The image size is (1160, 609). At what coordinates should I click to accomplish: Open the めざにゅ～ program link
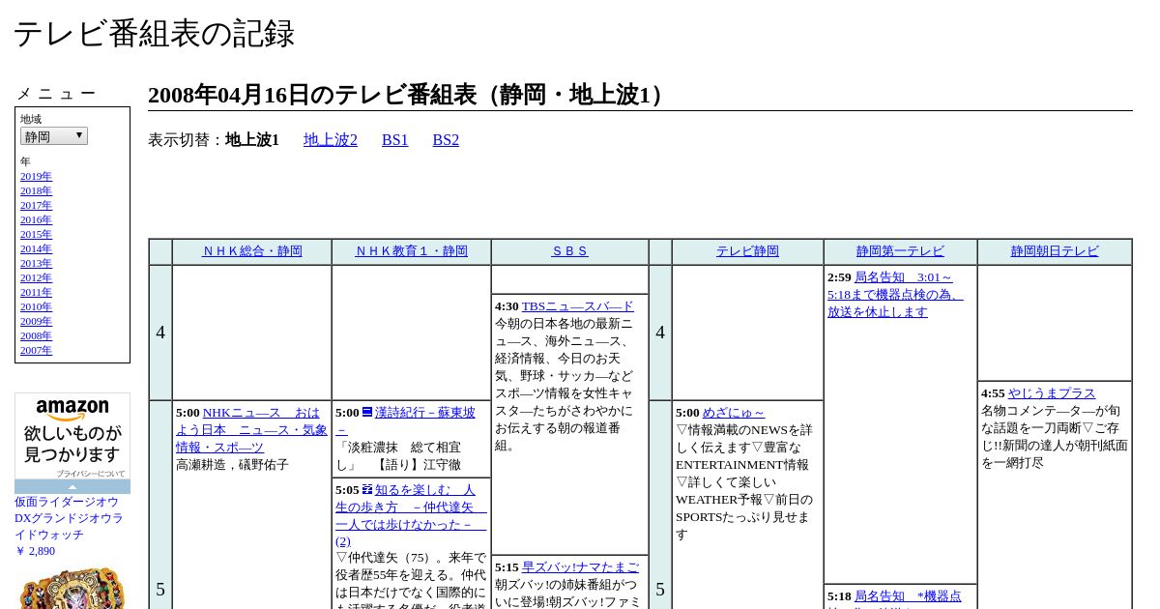[734, 413]
